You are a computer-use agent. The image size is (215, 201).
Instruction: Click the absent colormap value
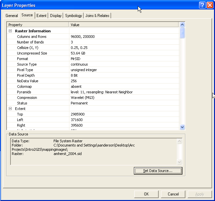[x=76, y=86]
